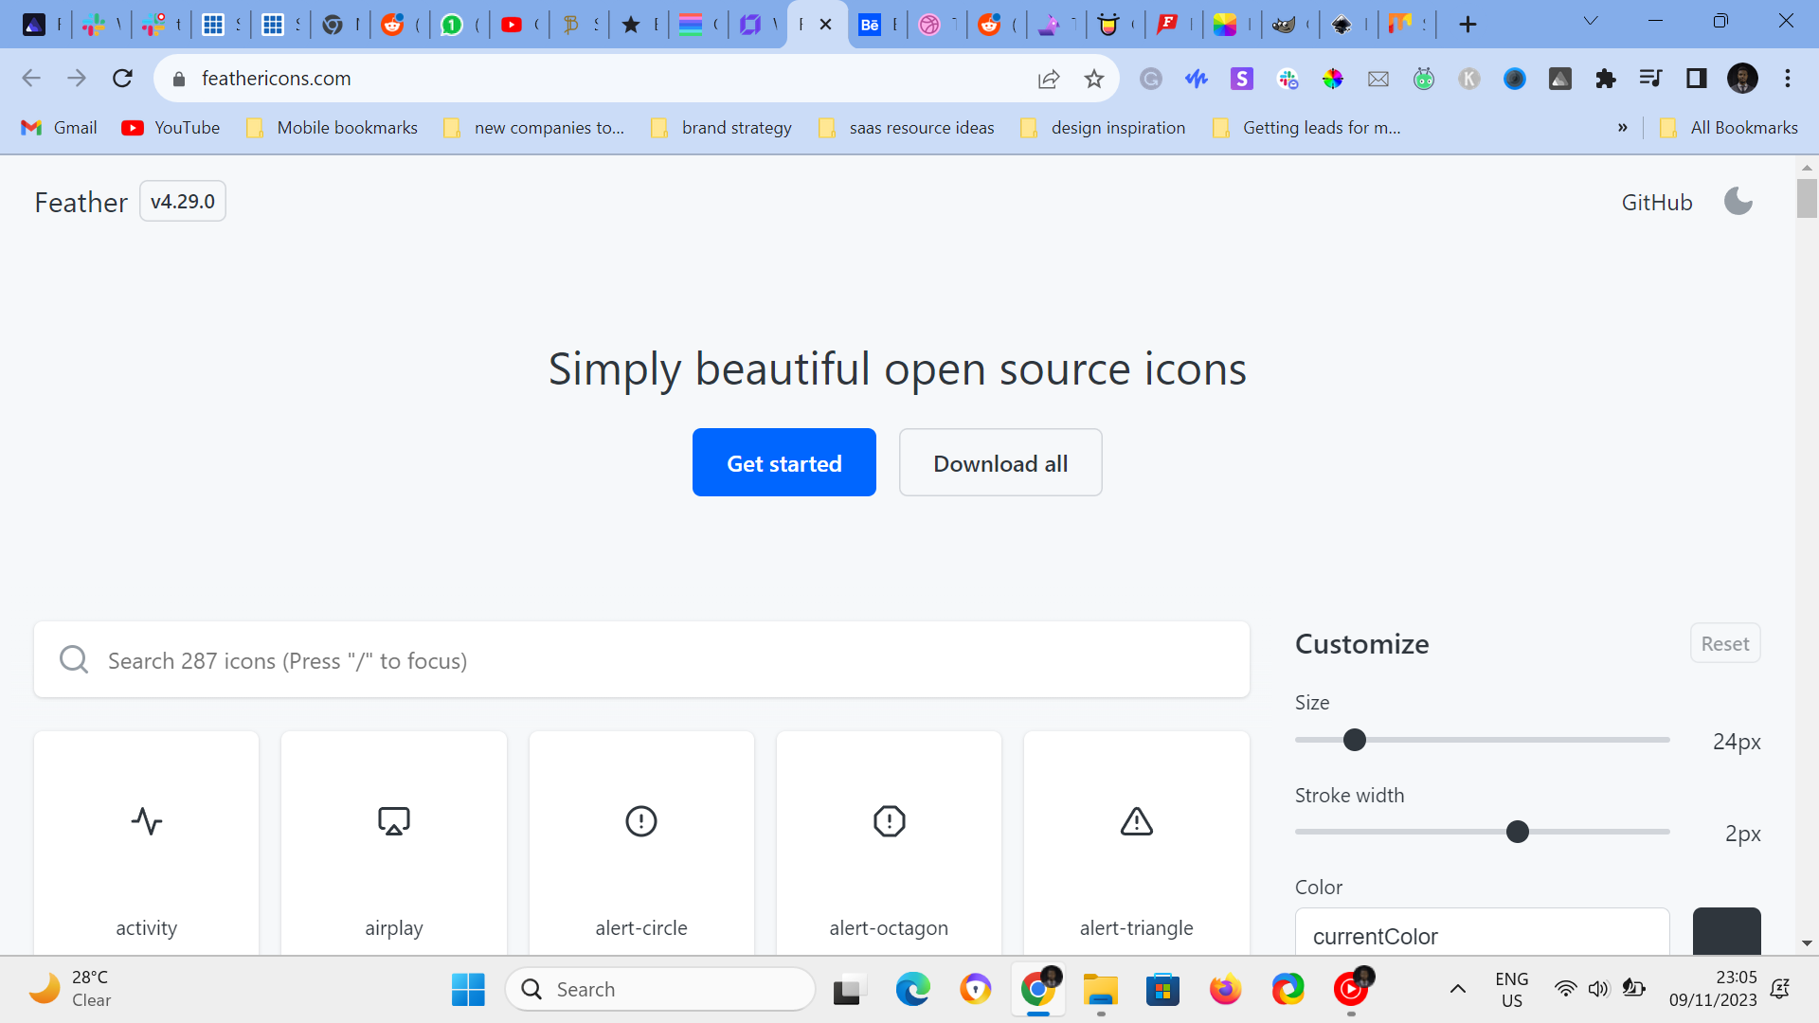The width and height of the screenshot is (1819, 1023).
Task: Bookmark page with star icon
Action: coord(1094,79)
